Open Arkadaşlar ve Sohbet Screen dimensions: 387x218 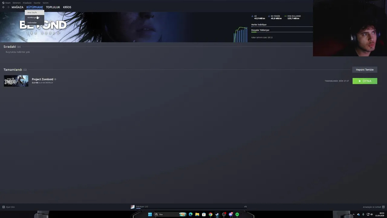(374, 207)
